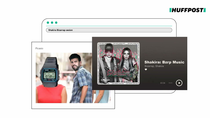
Task: Click the watch's 10:58 digital display
Action: tap(50, 76)
